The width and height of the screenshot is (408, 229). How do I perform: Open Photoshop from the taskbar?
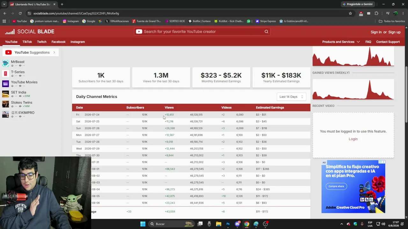pyautogui.click(x=228, y=224)
